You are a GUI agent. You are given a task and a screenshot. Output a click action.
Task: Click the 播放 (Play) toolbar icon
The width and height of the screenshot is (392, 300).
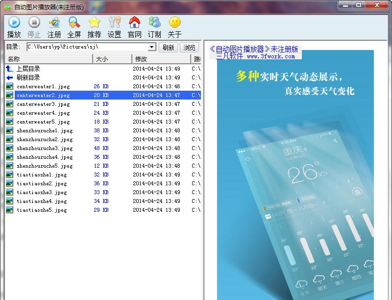pos(14,23)
